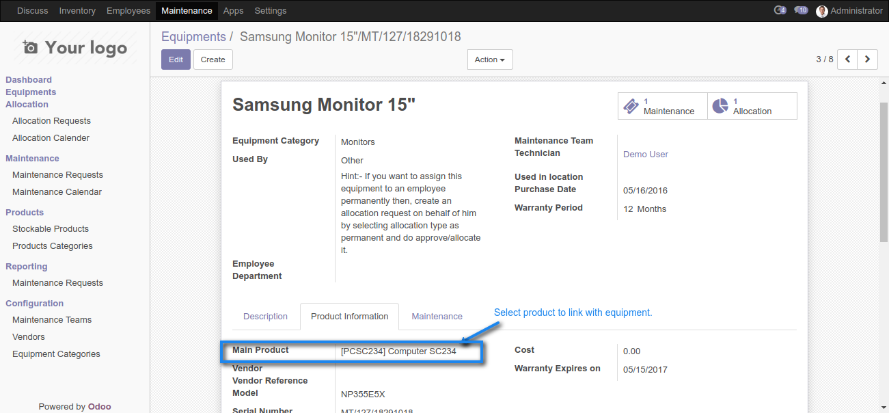This screenshot has width=889, height=413.
Task: Open the Apps menu
Action: [x=234, y=11]
